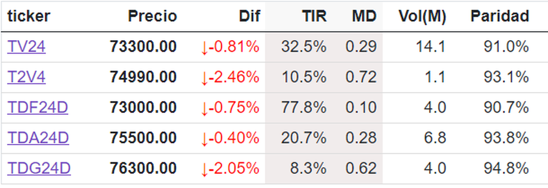Click the red down arrow for TV24

tap(205, 47)
